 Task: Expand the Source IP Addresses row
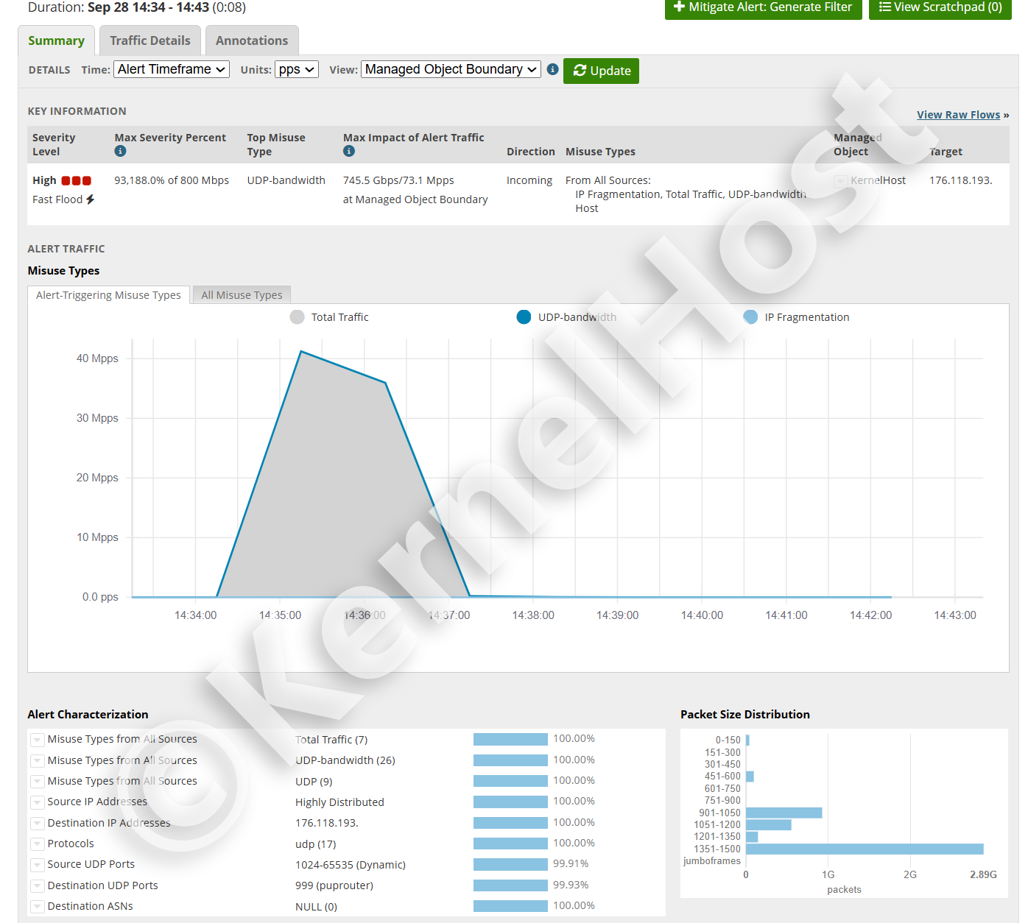pyautogui.click(x=37, y=802)
